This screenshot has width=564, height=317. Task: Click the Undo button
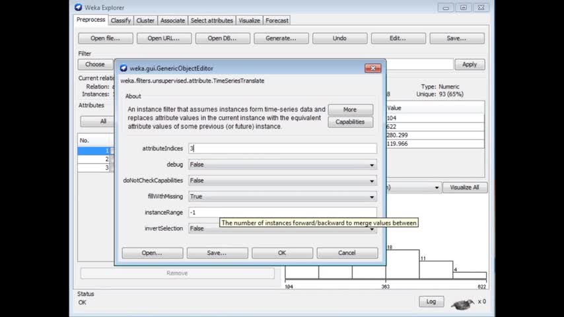(339, 38)
